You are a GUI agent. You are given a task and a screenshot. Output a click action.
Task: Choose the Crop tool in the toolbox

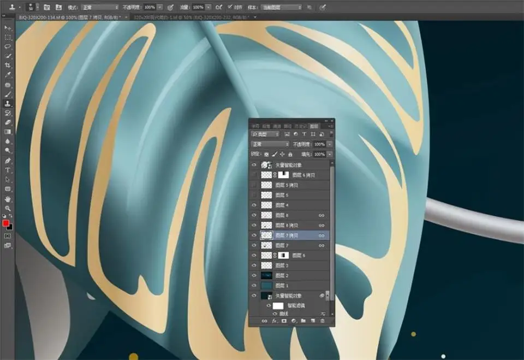[8, 65]
